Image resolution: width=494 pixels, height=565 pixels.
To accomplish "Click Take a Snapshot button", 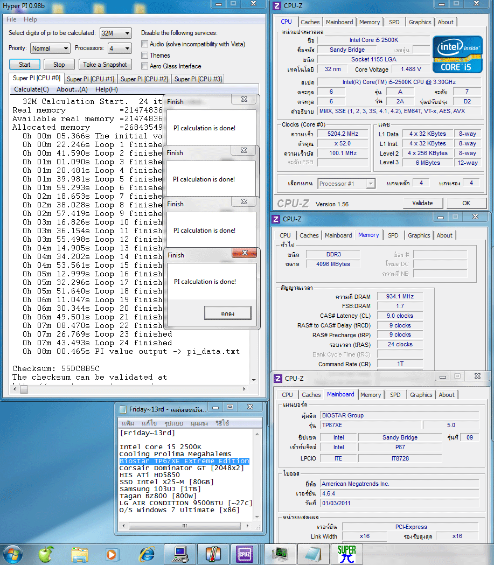I will click(x=105, y=65).
